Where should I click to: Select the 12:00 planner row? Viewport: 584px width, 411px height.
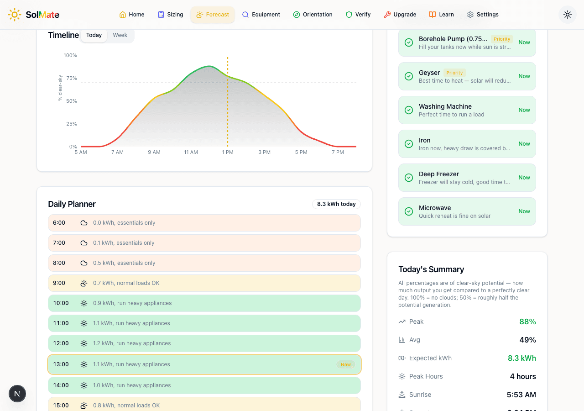coord(204,343)
